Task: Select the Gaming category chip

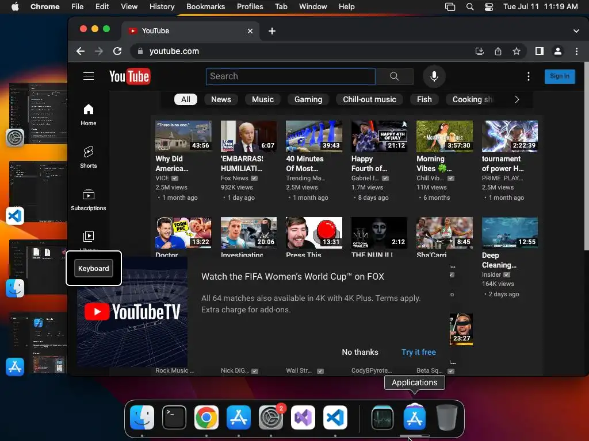Action: (308, 99)
